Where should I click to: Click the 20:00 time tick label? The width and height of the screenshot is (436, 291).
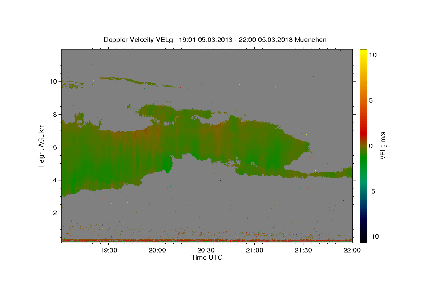[157, 250]
